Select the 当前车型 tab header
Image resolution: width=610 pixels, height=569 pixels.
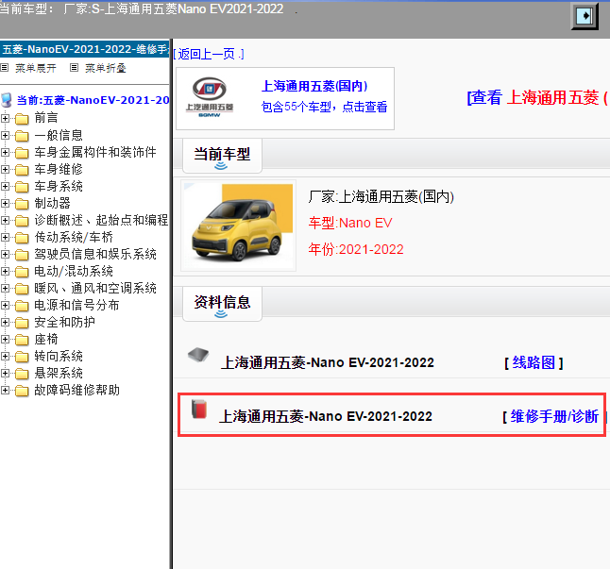[x=222, y=156]
